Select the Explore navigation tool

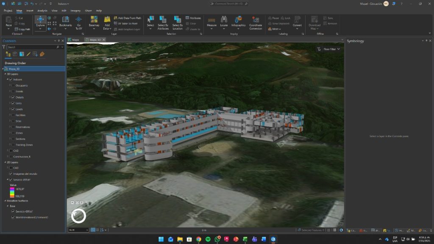[40, 20]
